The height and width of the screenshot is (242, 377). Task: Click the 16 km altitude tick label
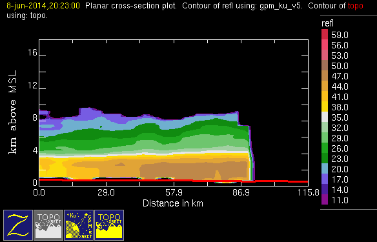[x=33, y=52]
